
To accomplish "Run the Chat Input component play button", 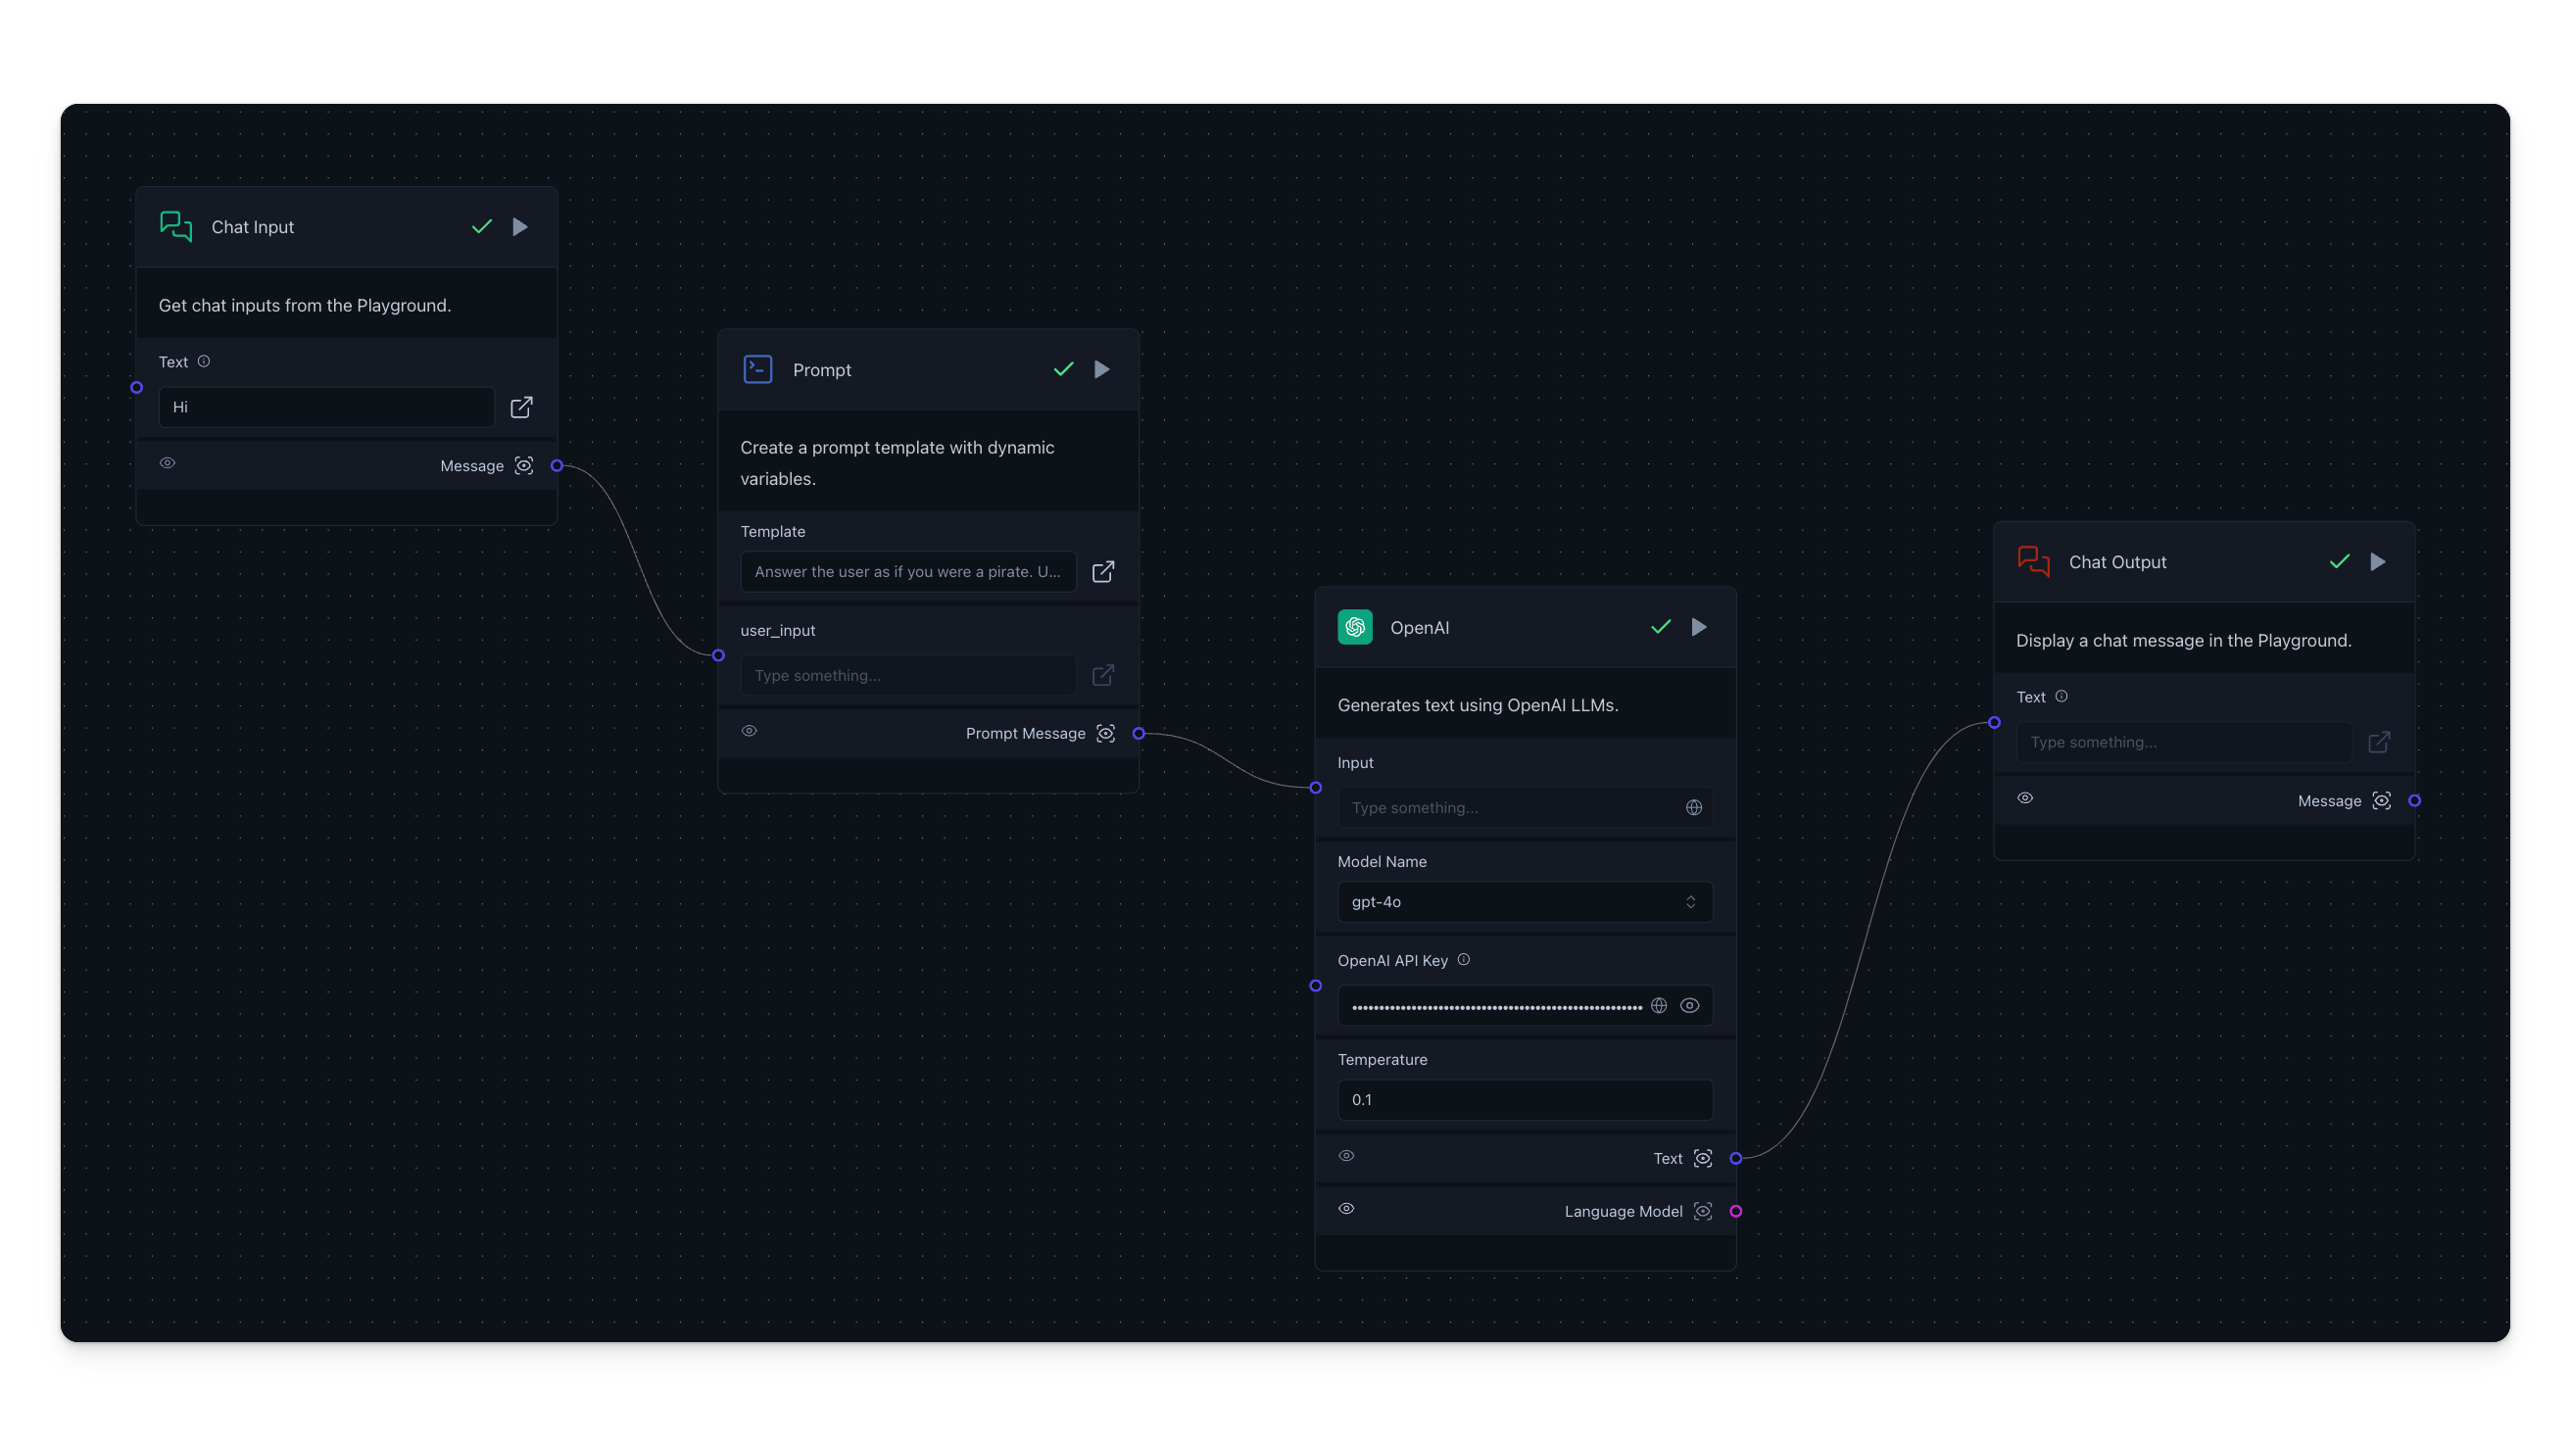I will pyautogui.click(x=520, y=226).
